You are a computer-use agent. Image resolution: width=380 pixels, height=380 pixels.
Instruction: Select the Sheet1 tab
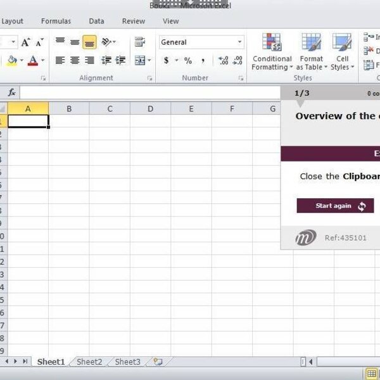51,362
